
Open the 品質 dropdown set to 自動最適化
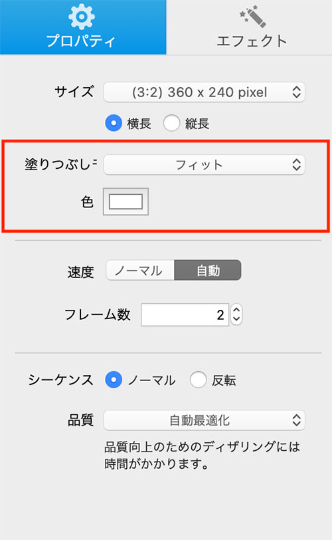204,420
